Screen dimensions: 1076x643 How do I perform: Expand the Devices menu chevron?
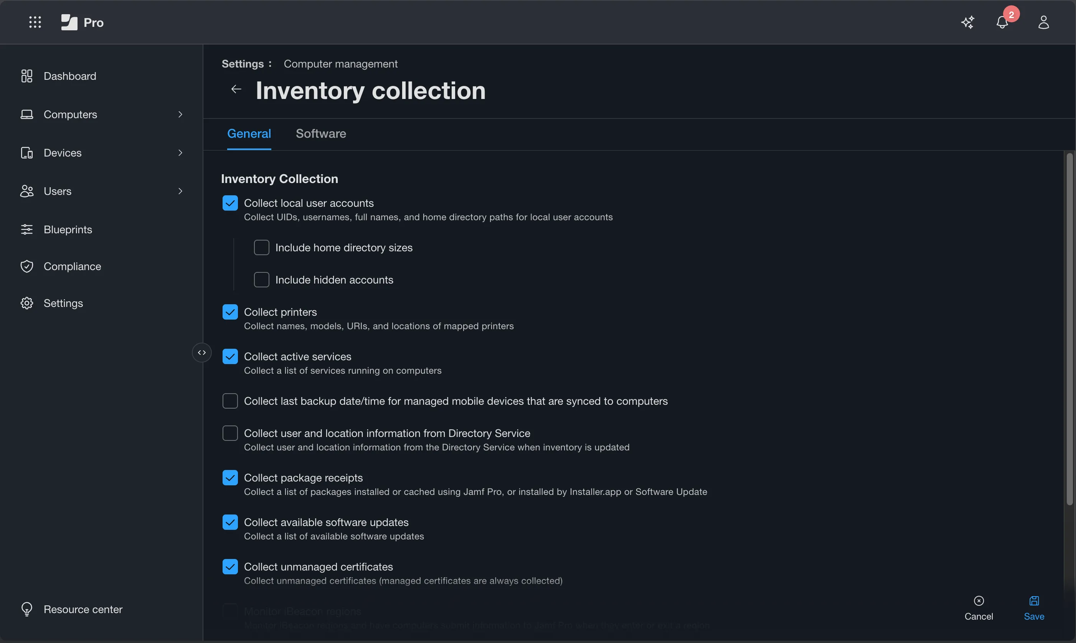coord(180,153)
